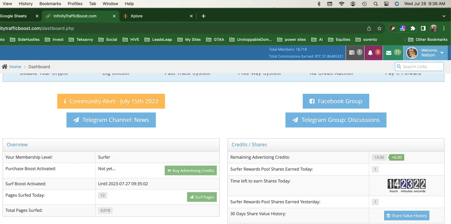This screenshot has height=224, width=451.
Task: Open the sorento bookmarks folder
Action: 366,39
